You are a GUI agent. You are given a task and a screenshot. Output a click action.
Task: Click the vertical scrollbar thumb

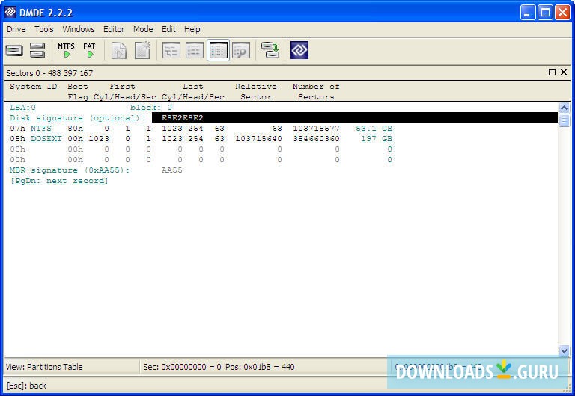pos(564,120)
